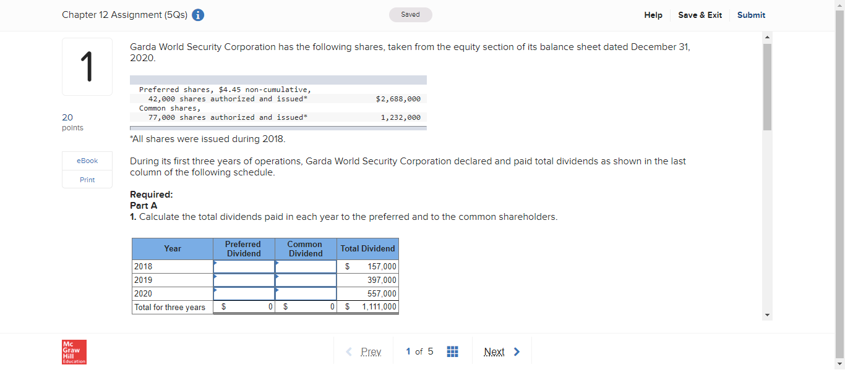The image size is (845, 370).
Task: Select 2018 Common Dividend input cell
Action: click(306, 267)
